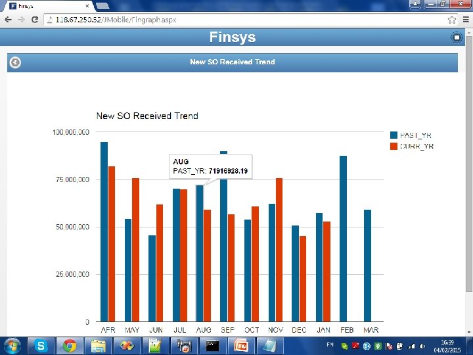Viewport: 473px width, 355px height.
Task: Click the FEB past year blue bar
Action: point(344,239)
